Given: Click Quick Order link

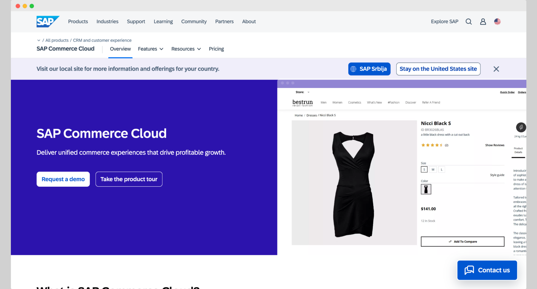Looking at the screenshot, I should tap(507, 92).
